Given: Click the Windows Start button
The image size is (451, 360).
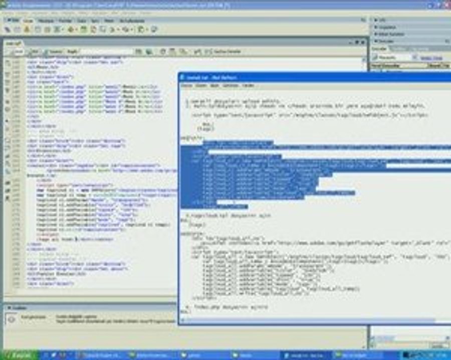Looking at the screenshot, I should click(19, 355).
